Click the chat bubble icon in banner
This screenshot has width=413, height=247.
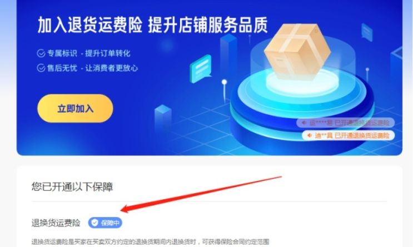(x=201, y=68)
